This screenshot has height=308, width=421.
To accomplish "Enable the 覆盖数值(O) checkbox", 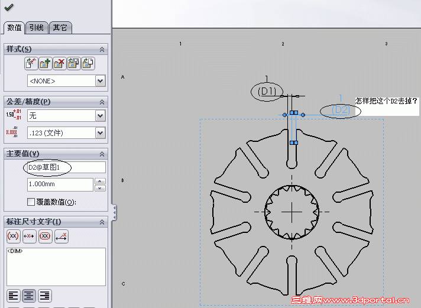I will pyautogui.click(x=31, y=202).
